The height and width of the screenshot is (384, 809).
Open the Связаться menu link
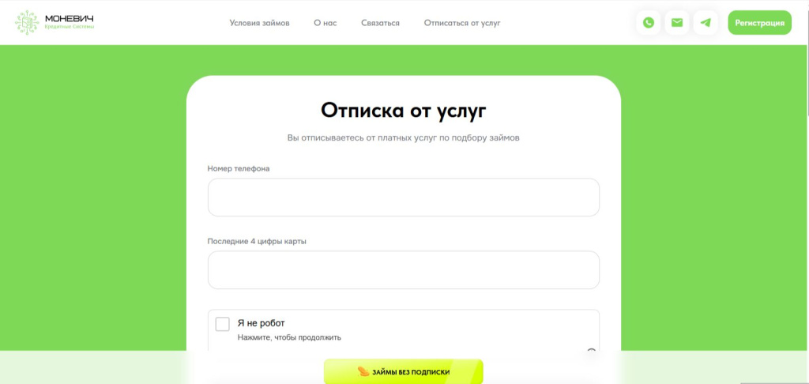380,23
